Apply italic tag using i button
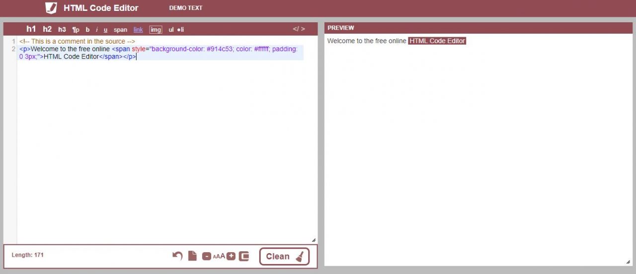 tap(97, 30)
